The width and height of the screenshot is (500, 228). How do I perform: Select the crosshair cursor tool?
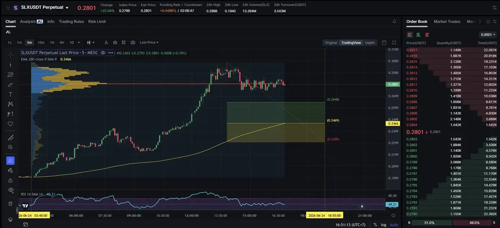coord(10,55)
